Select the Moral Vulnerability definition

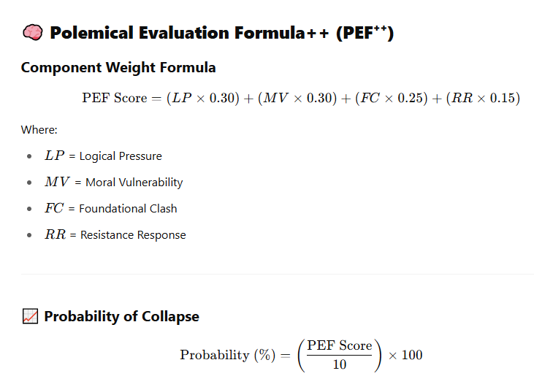coord(134,182)
